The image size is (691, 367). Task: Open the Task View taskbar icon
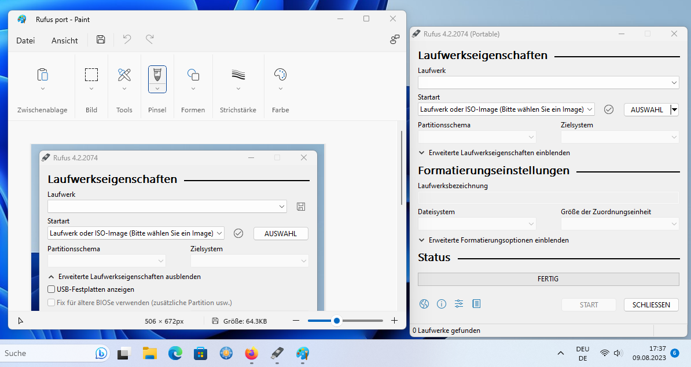point(124,353)
